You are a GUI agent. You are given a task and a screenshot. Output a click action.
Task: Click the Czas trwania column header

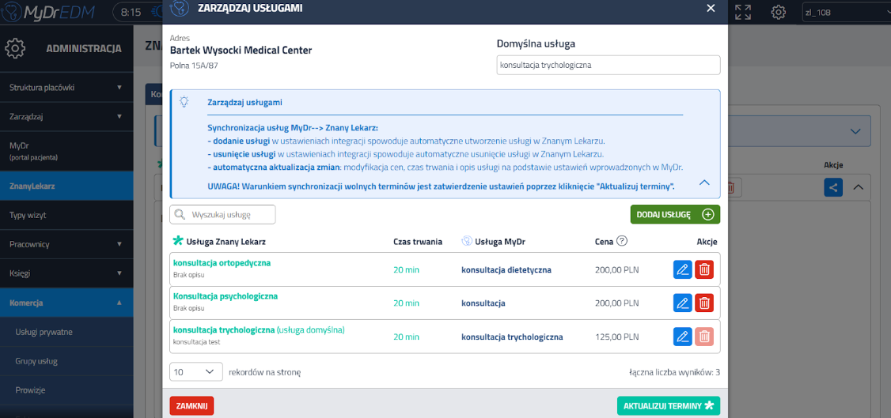pos(418,242)
